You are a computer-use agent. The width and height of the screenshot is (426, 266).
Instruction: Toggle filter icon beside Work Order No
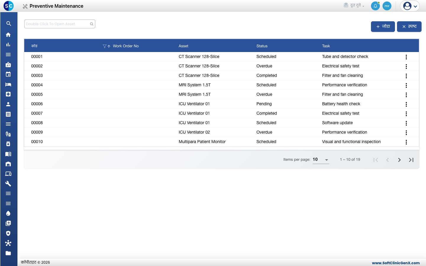click(104, 46)
